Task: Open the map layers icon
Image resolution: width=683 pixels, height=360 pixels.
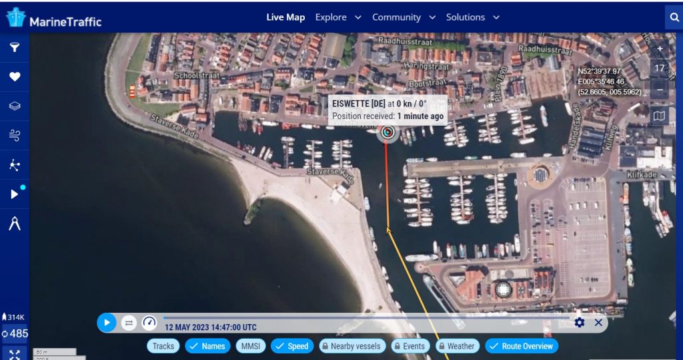Action: click(15, 106)
